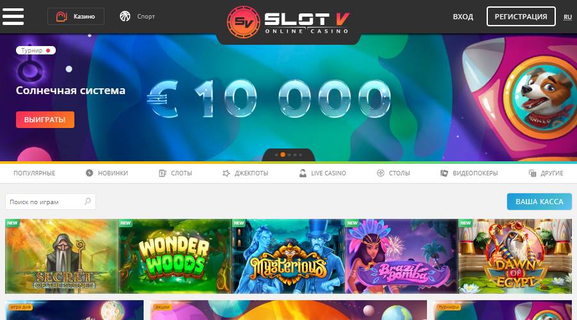Open Джекпоты category
The image size is (577, 320).
click(246, 173)
